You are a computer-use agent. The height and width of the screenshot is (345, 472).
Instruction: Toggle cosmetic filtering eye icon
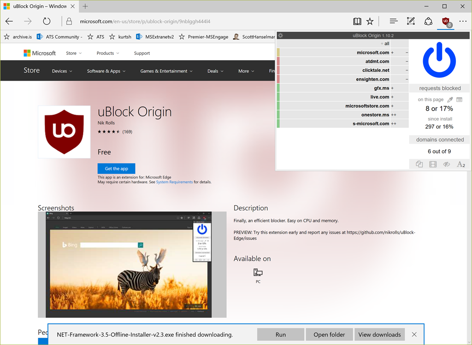(x=446, y=164)
